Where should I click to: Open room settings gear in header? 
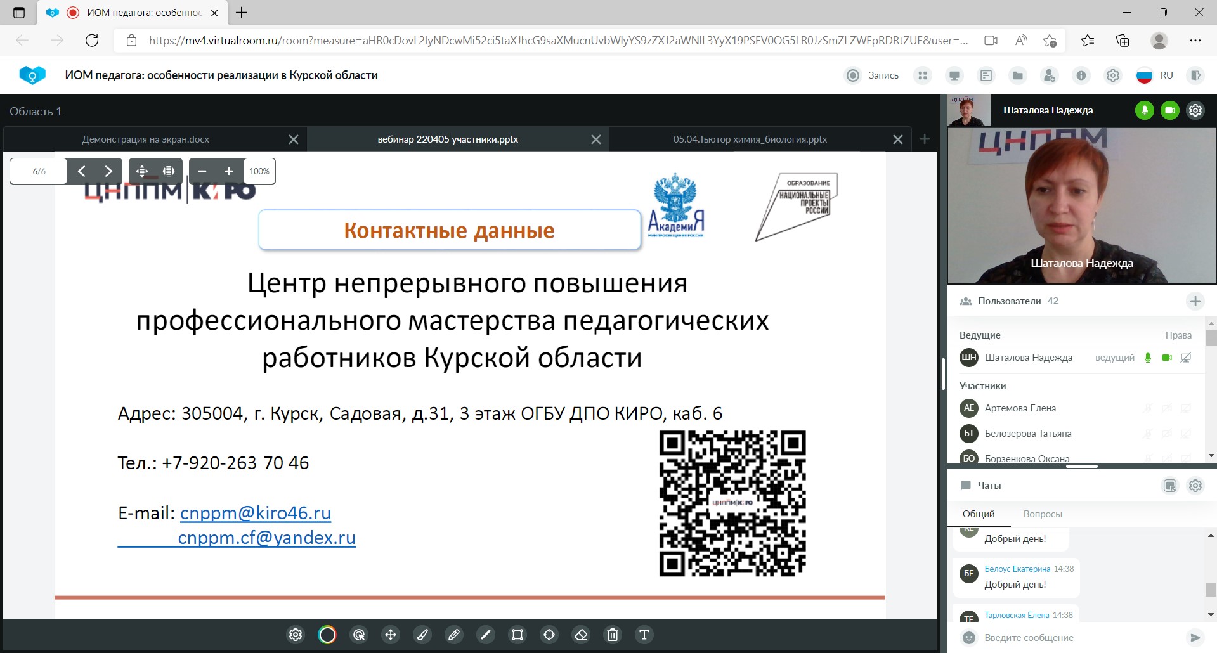[x=1113, y=75]
